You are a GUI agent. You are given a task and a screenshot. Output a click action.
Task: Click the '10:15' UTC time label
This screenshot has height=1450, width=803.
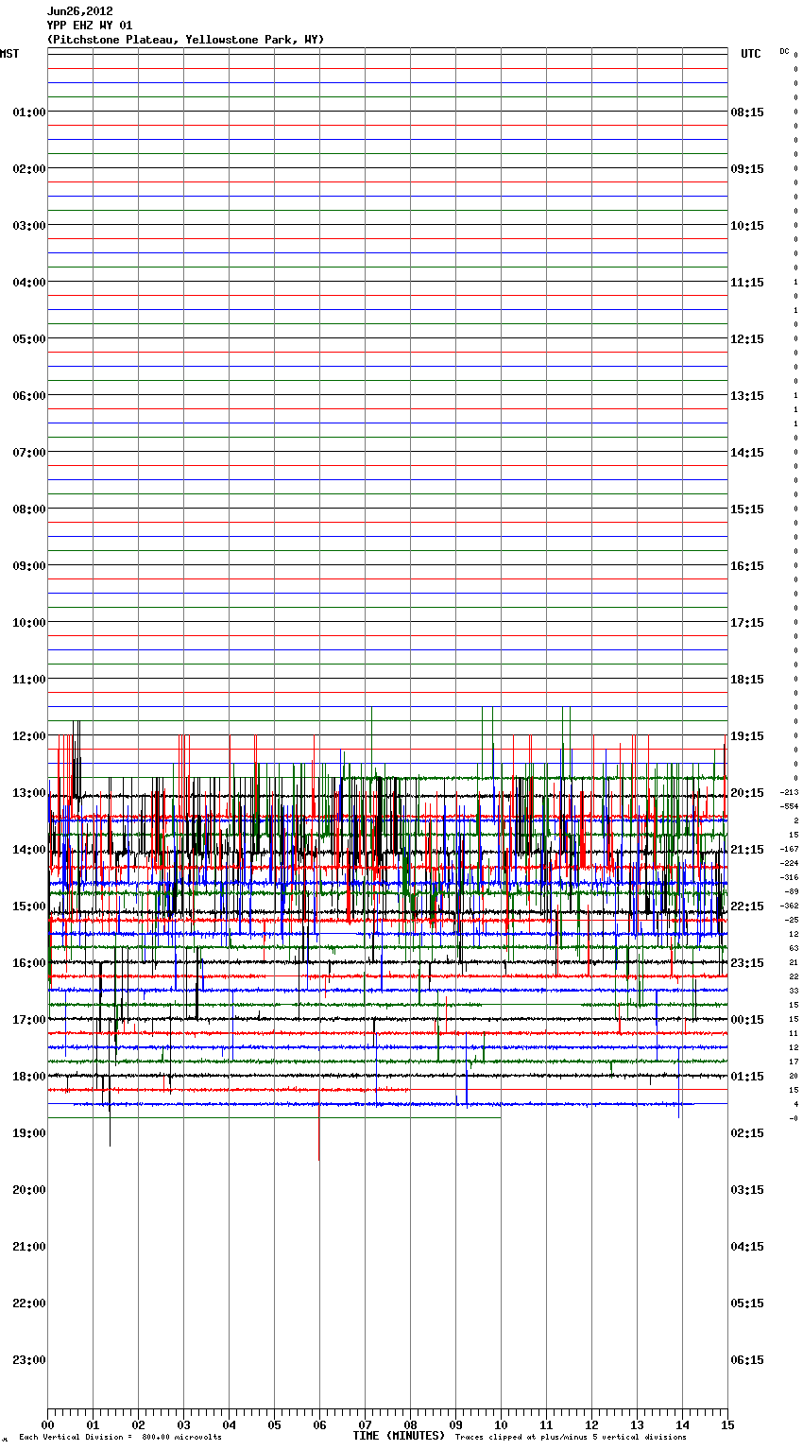(747, 226)
